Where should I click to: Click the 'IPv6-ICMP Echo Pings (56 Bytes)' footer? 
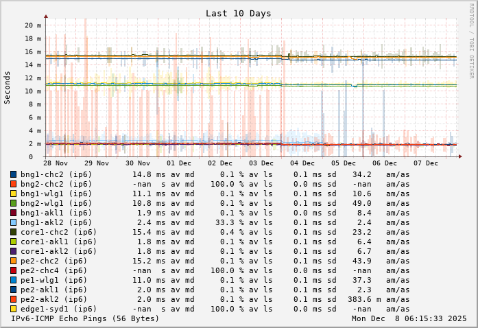(x=85, y=319)
